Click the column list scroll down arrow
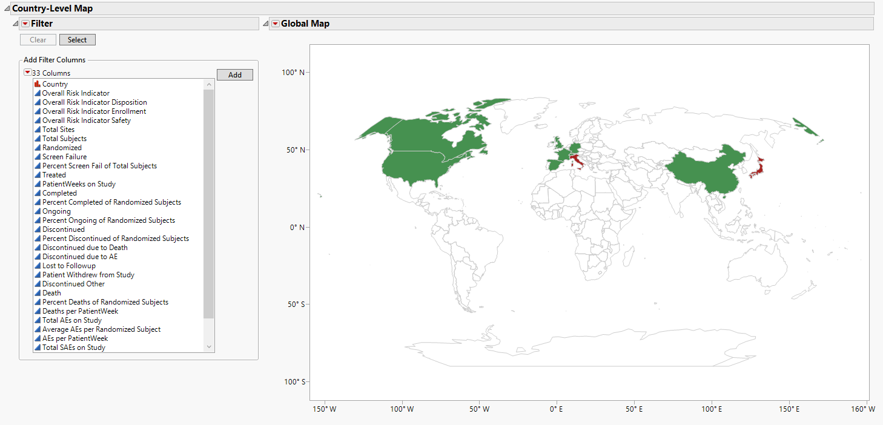This screenshot has width=883, height=425. [209, 347]
